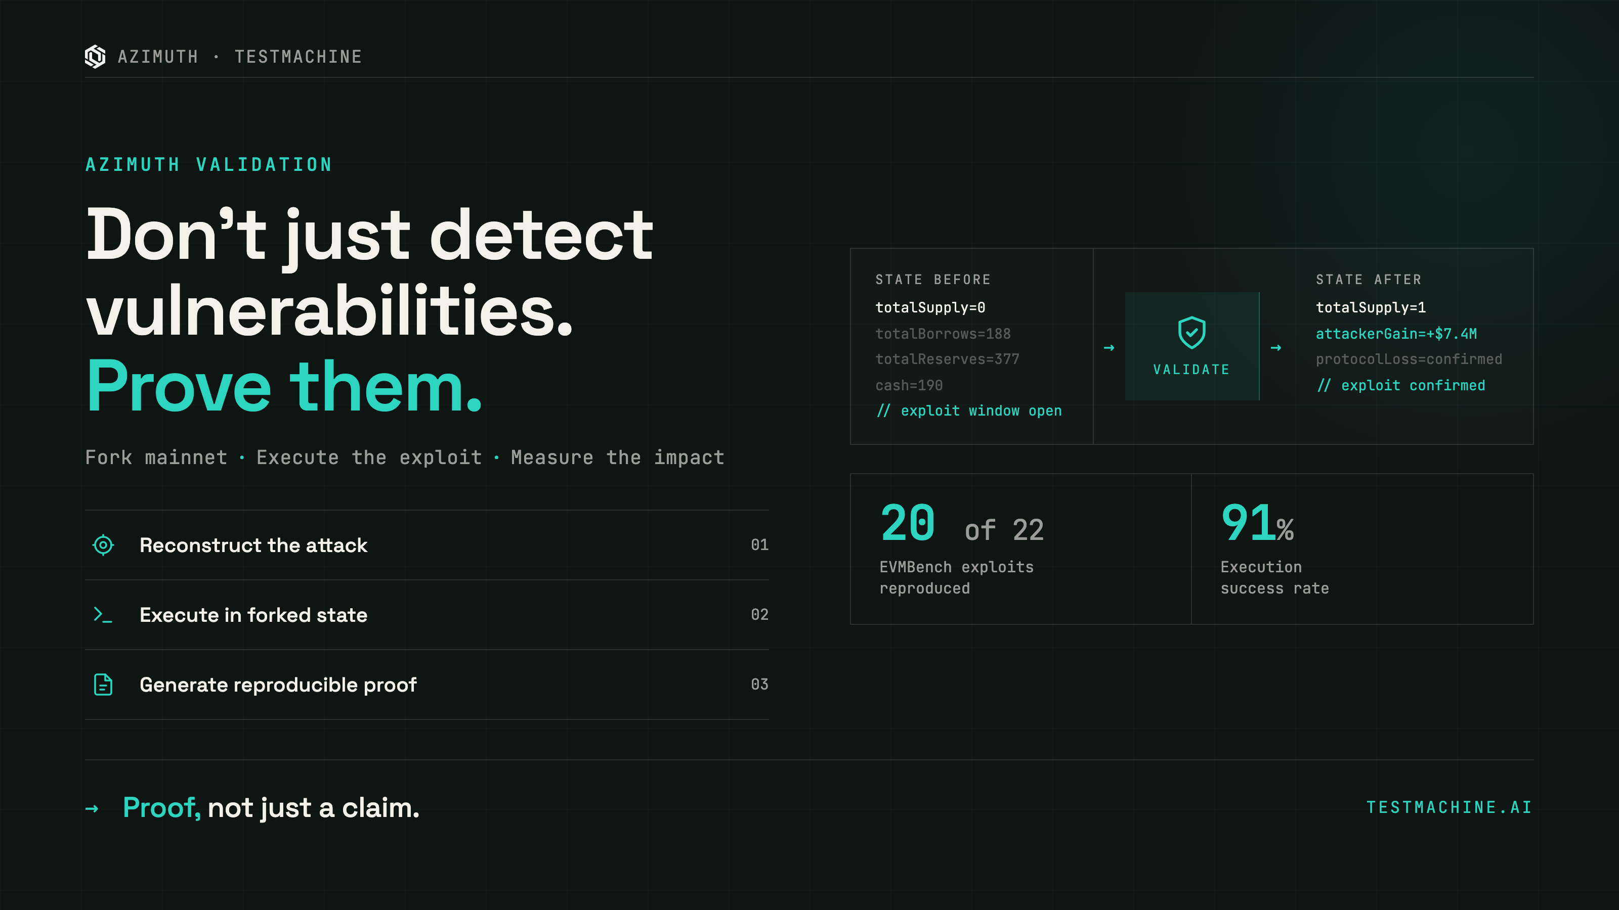
Task: Click the document icon beside Generate reproducible proof
Action: (103, 685)
